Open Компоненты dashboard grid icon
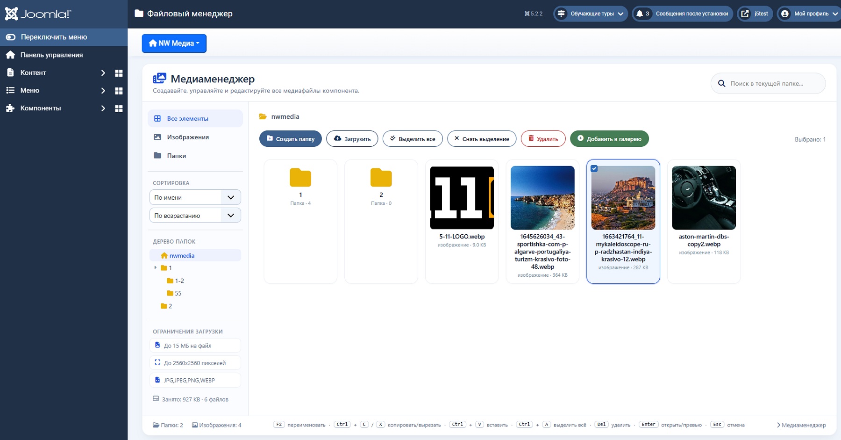Image resolution: width=841 pixels, height=440 pixels. (119, 108)
